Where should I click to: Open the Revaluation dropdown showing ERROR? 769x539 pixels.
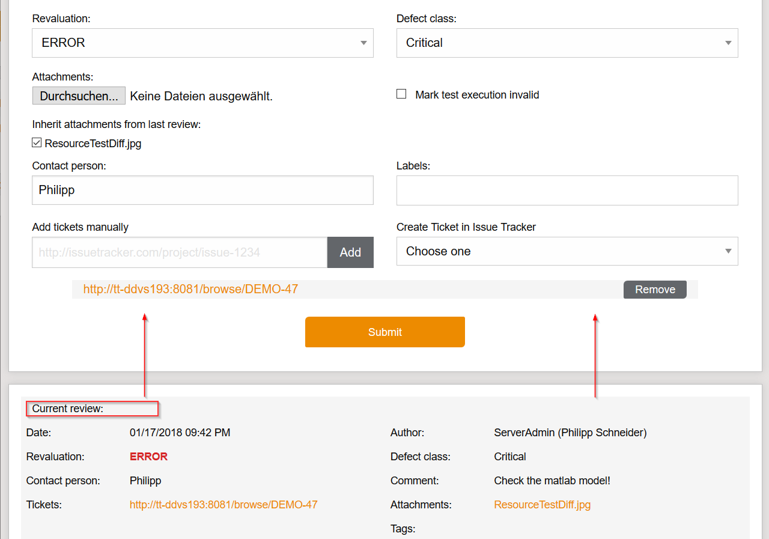pos(202,43)
